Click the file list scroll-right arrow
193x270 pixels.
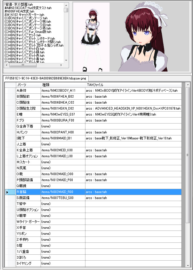62,65
